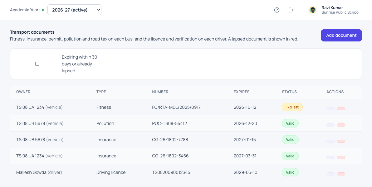Click blue action pill for Driving licence row
The width and height of the screenshot is (372, 187).
(330, 174)
